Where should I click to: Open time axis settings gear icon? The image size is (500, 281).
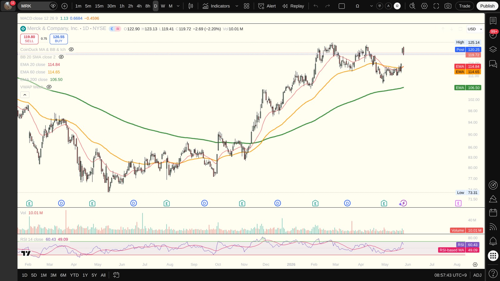[475, 264]
